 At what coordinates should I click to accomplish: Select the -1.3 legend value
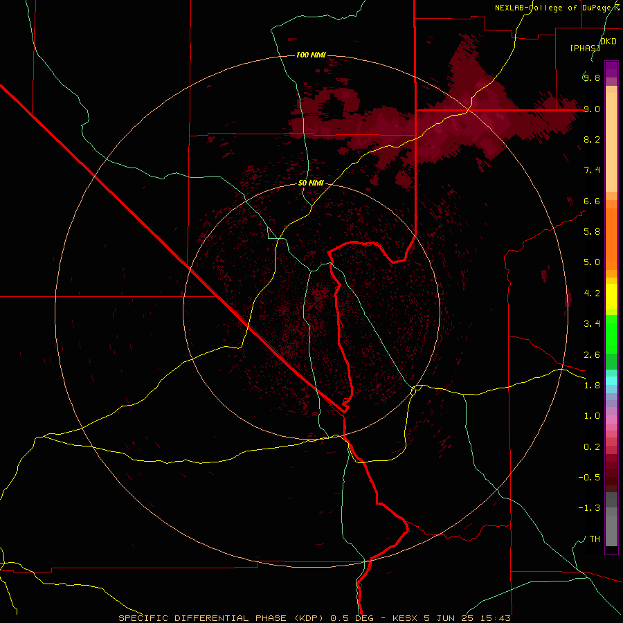coord(589,508)
